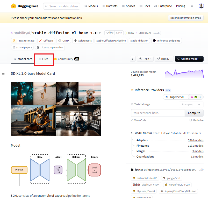Open the Examples dropdown

[x=191, y=104]
